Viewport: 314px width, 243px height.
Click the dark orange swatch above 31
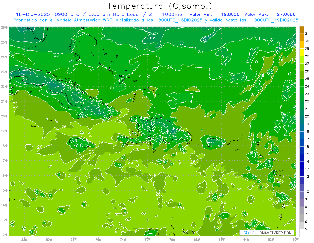[x=302, y=30]
